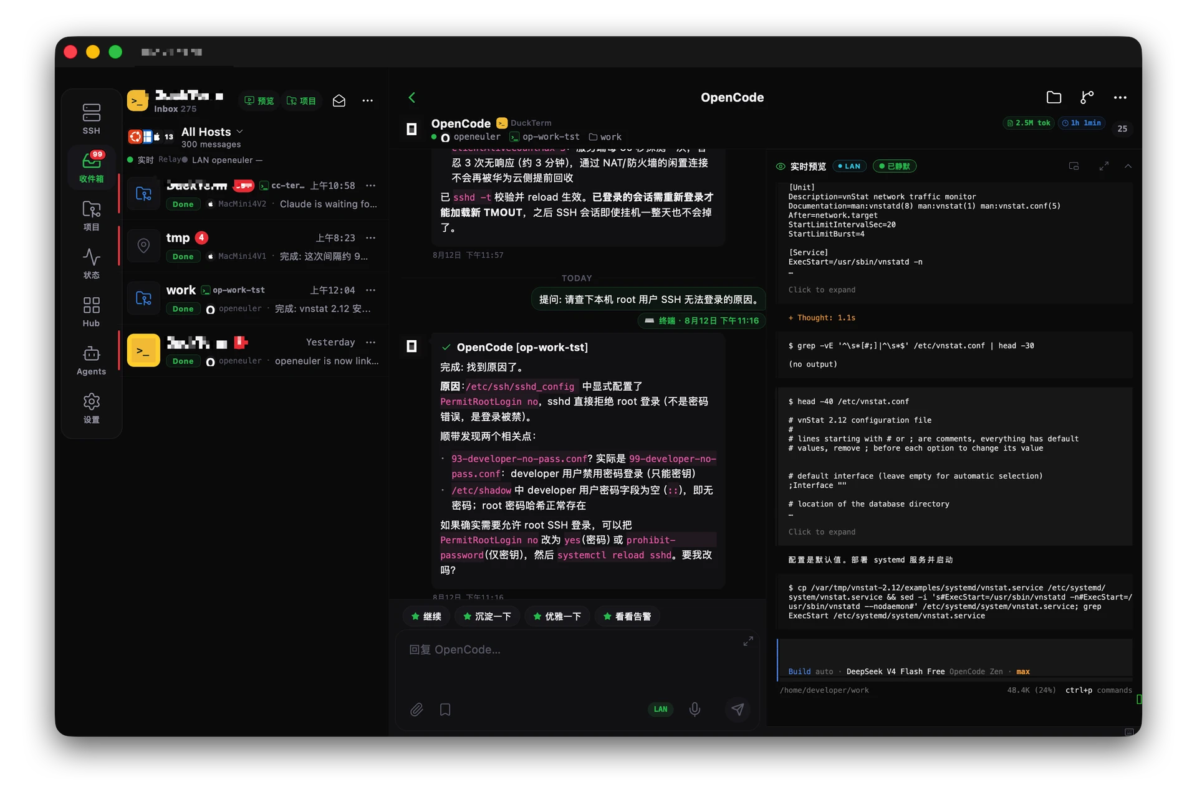The image size is (1197, 810).
Task: Click the /home/developer/work path in terminal footer
Action: (x=824, y=690)
